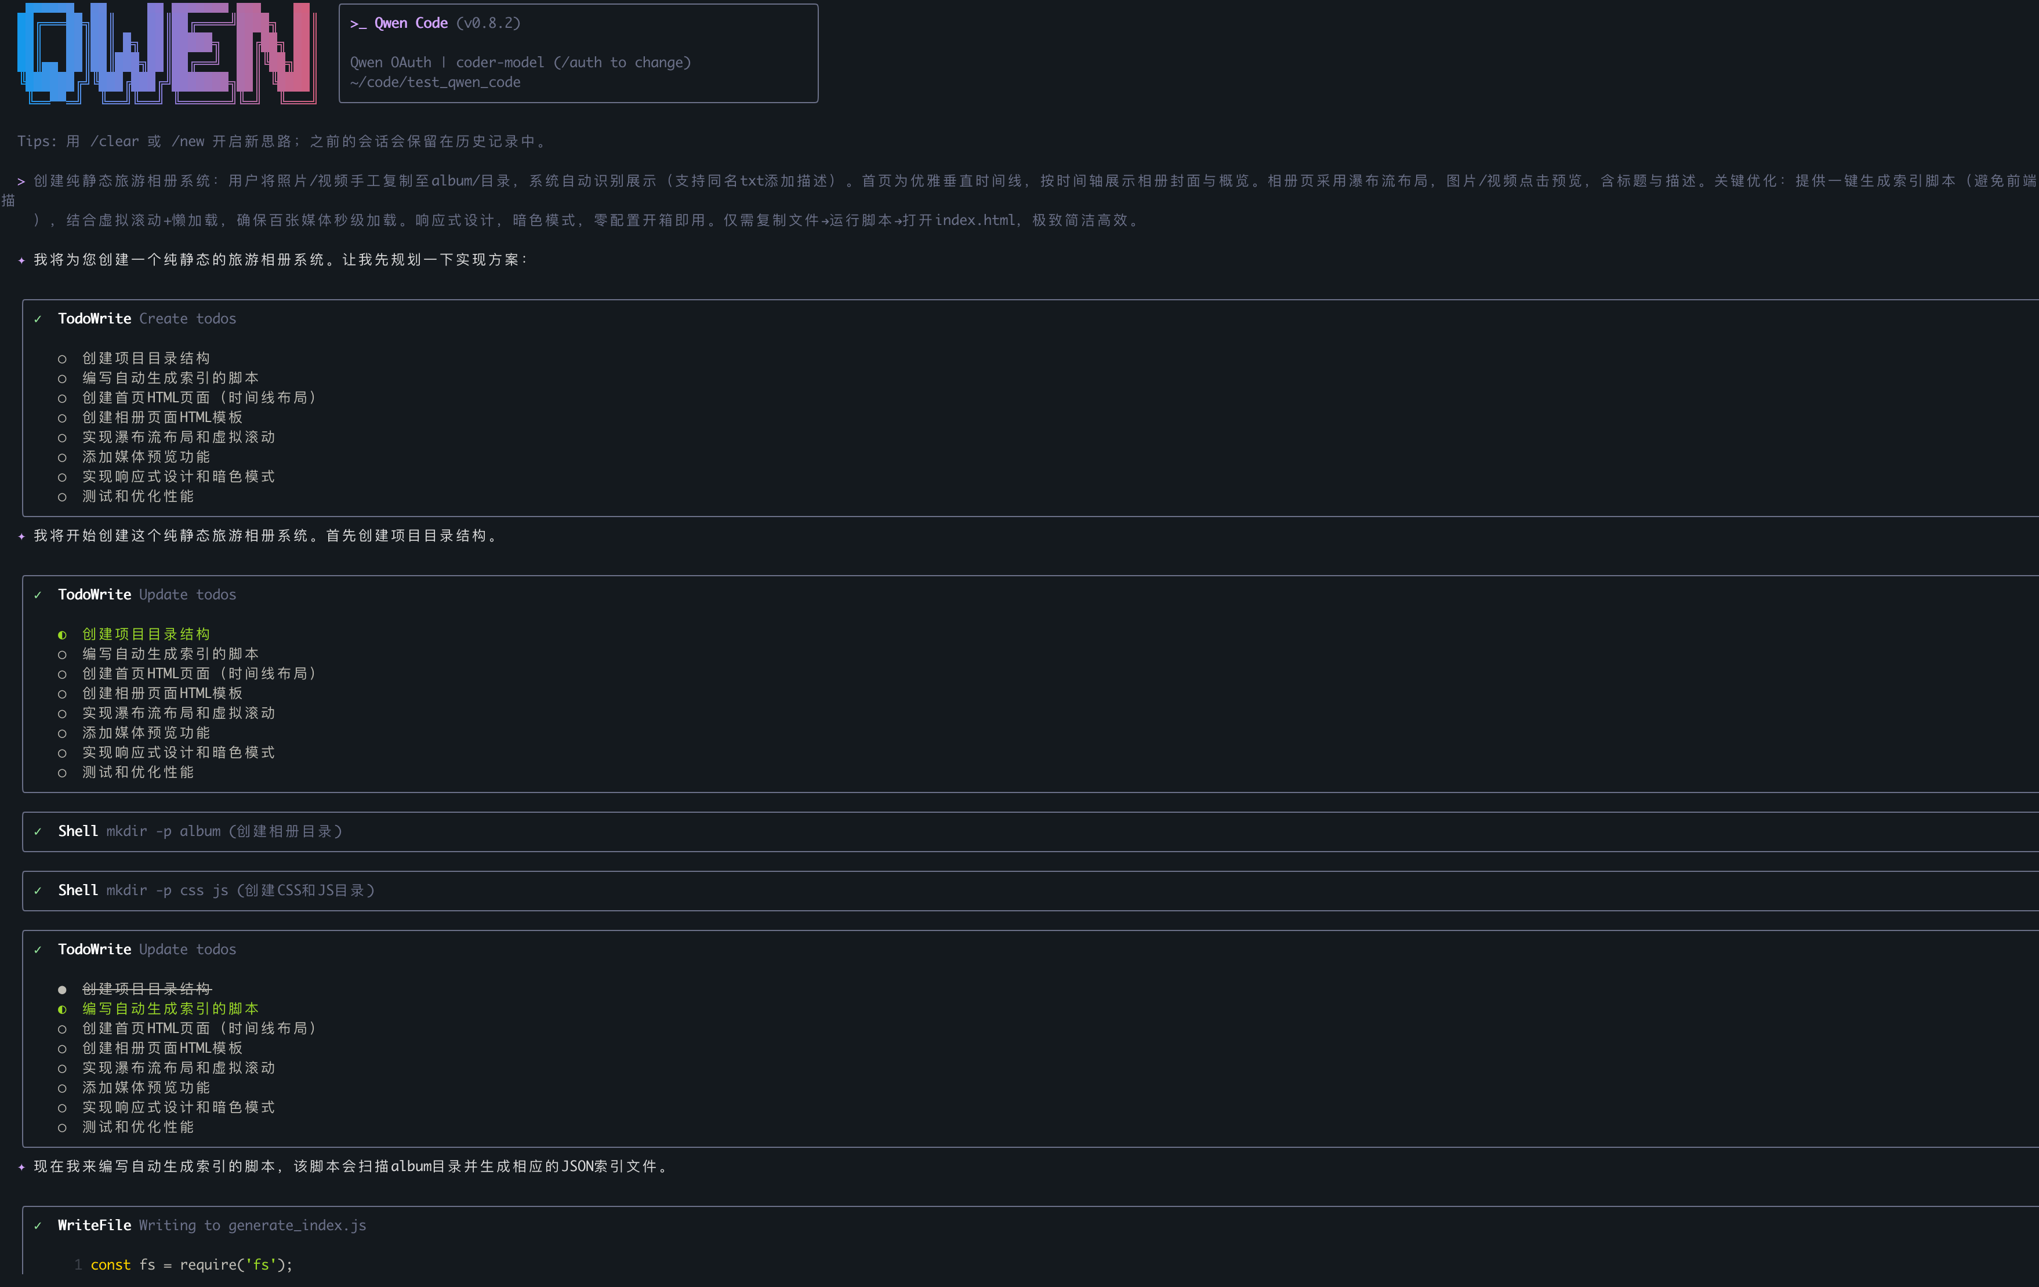Click empty circle beside 测试和优化性能 in first list
Screen dimensions: 2039x1287
[62, 497]
